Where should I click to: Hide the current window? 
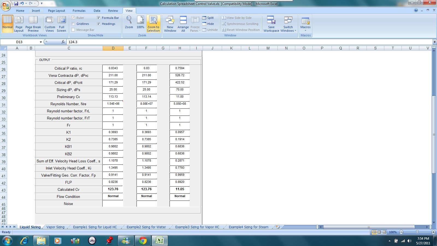click(208, 24)
